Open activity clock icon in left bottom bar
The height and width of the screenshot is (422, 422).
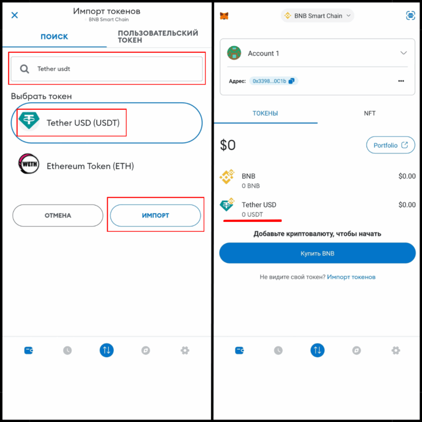[x=67, y=350]
